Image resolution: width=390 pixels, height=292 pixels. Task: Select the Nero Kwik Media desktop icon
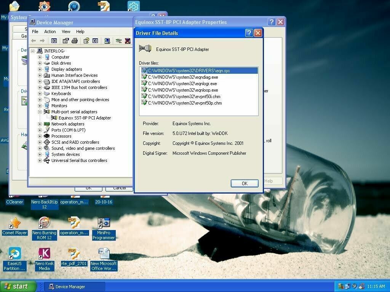click(x=45, y=259)
